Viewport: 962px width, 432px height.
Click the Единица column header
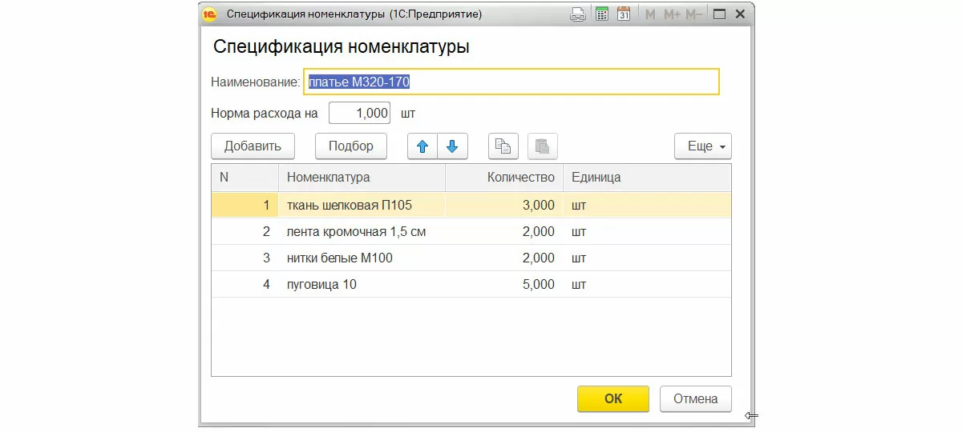(x=647, y=178)
